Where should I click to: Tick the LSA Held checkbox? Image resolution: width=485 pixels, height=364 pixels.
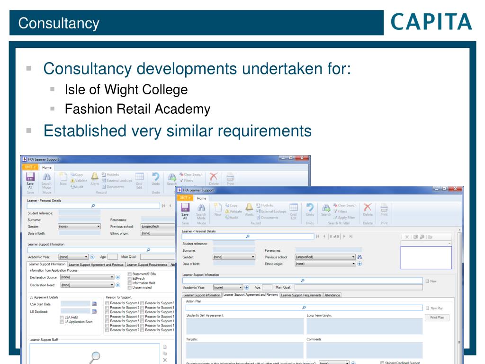(x=62, y=317)
